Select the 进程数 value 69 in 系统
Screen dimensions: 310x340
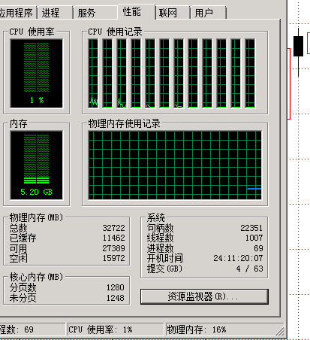click(258, 248)
